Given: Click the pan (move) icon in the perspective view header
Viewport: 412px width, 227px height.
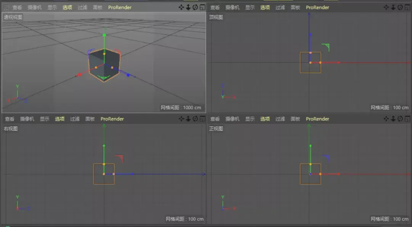Looking at the screenshot, I should click(181, 7).
